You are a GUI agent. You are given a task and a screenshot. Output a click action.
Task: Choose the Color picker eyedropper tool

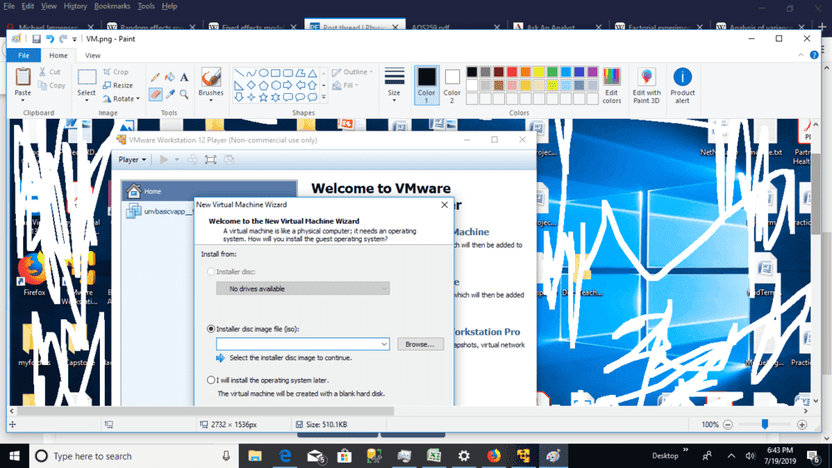[170, 94]
